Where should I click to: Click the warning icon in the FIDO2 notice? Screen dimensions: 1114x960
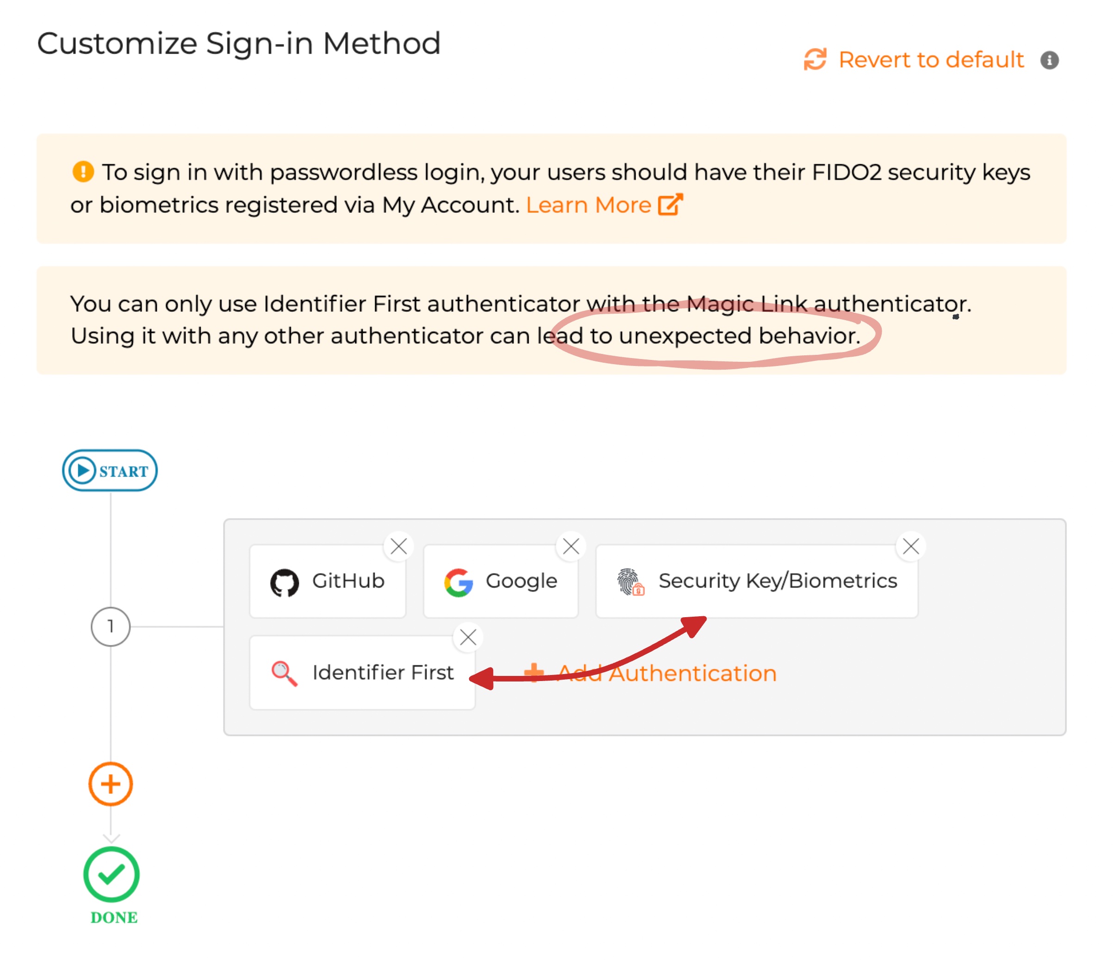click(83, 172)
